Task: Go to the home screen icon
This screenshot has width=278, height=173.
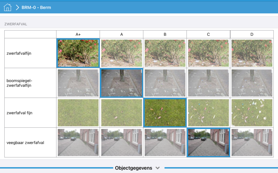Action: pyautogui.click(x=8, y=7)
